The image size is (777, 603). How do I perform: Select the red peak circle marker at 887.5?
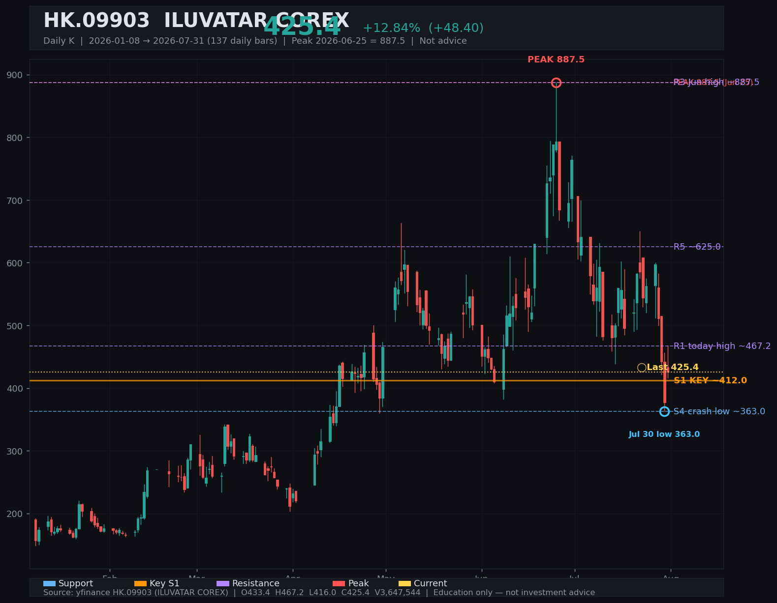pos(556,83)
